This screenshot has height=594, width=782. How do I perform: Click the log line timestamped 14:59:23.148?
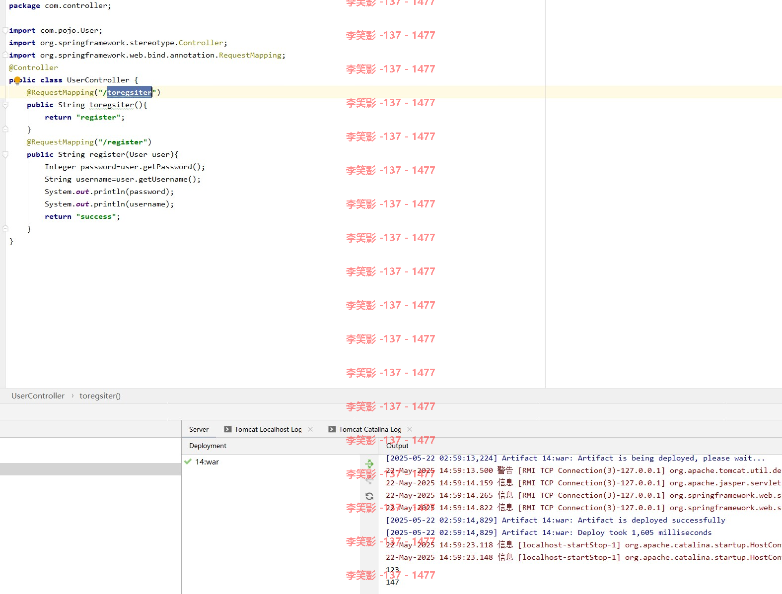click(x=583, y=557)
